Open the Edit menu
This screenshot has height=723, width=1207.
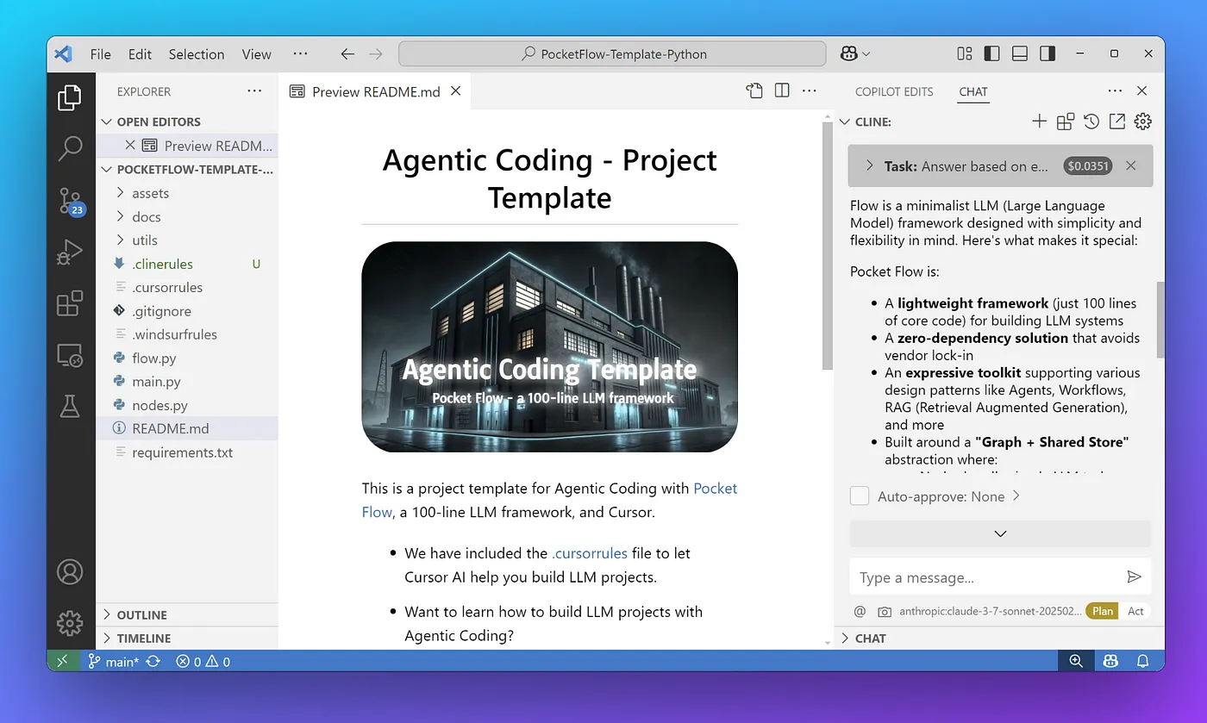click(x=140, y=54)
